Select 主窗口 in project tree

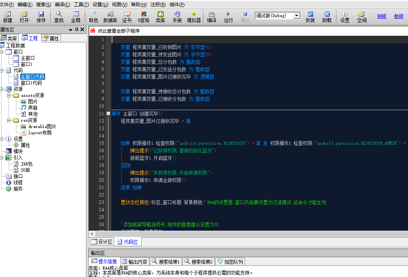[28, 58]
